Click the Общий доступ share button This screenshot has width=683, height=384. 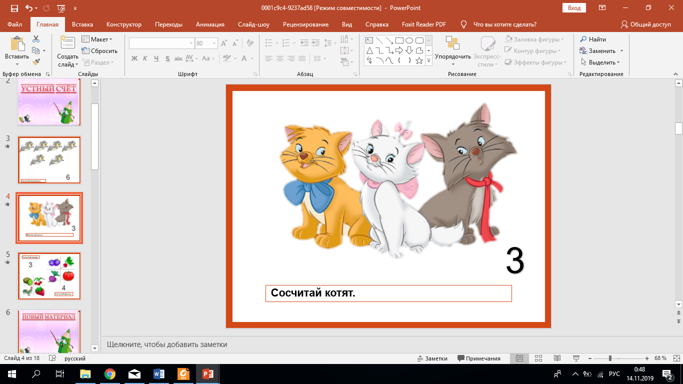(x=645, y=24)
